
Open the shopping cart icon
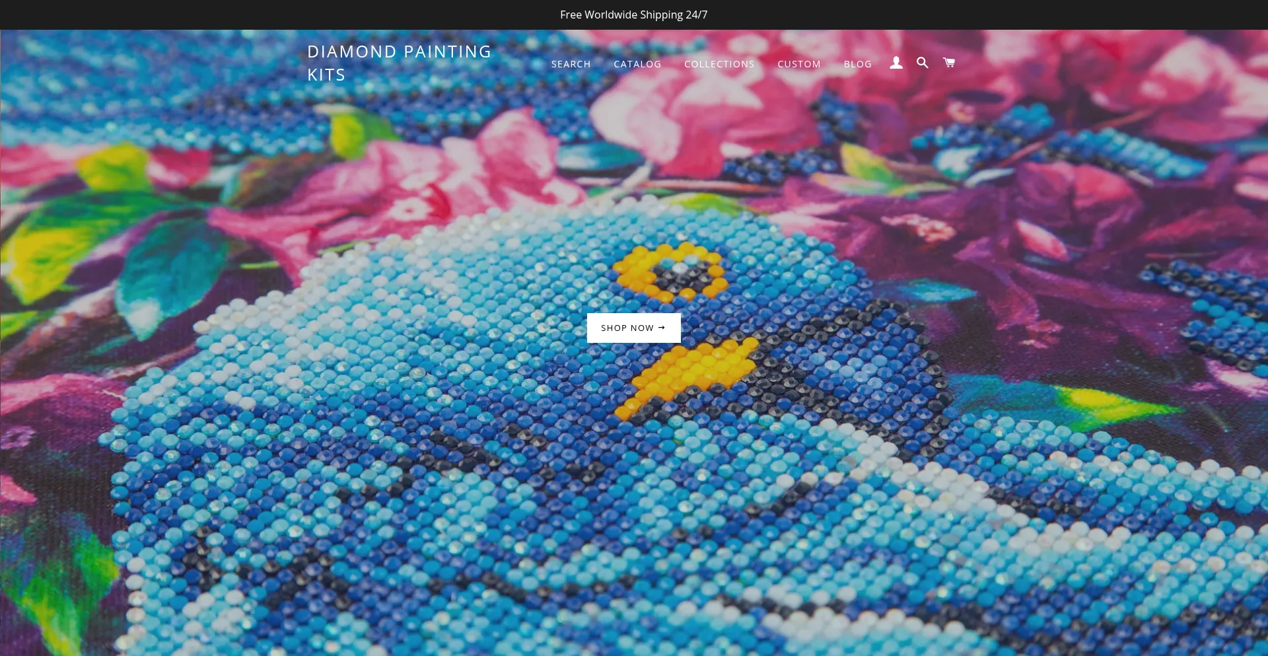click(x=949, y=63)
